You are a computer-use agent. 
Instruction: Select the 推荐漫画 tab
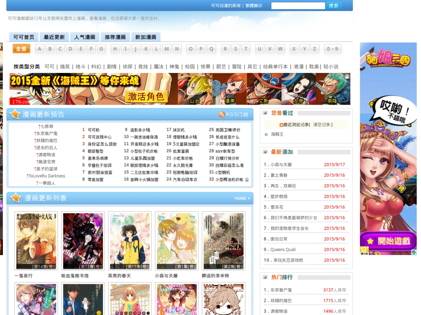115,37
